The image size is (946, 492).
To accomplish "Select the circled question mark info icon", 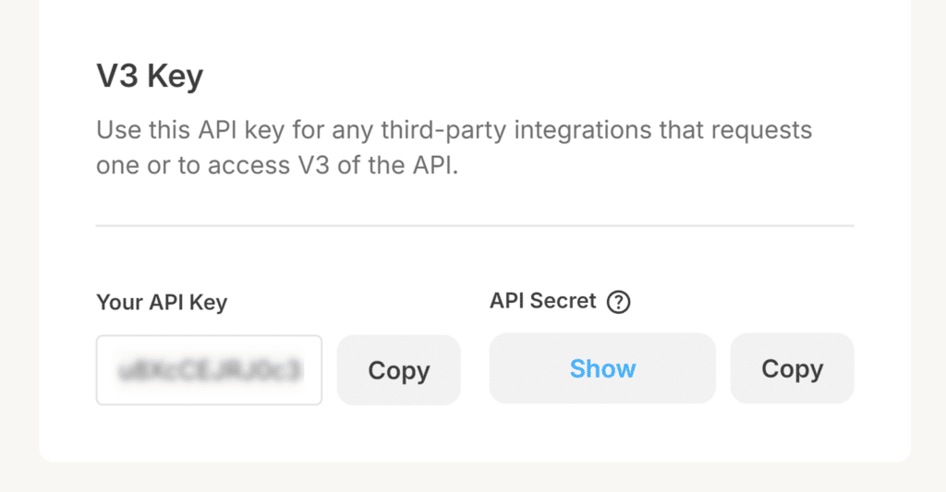I will (619, 302).
